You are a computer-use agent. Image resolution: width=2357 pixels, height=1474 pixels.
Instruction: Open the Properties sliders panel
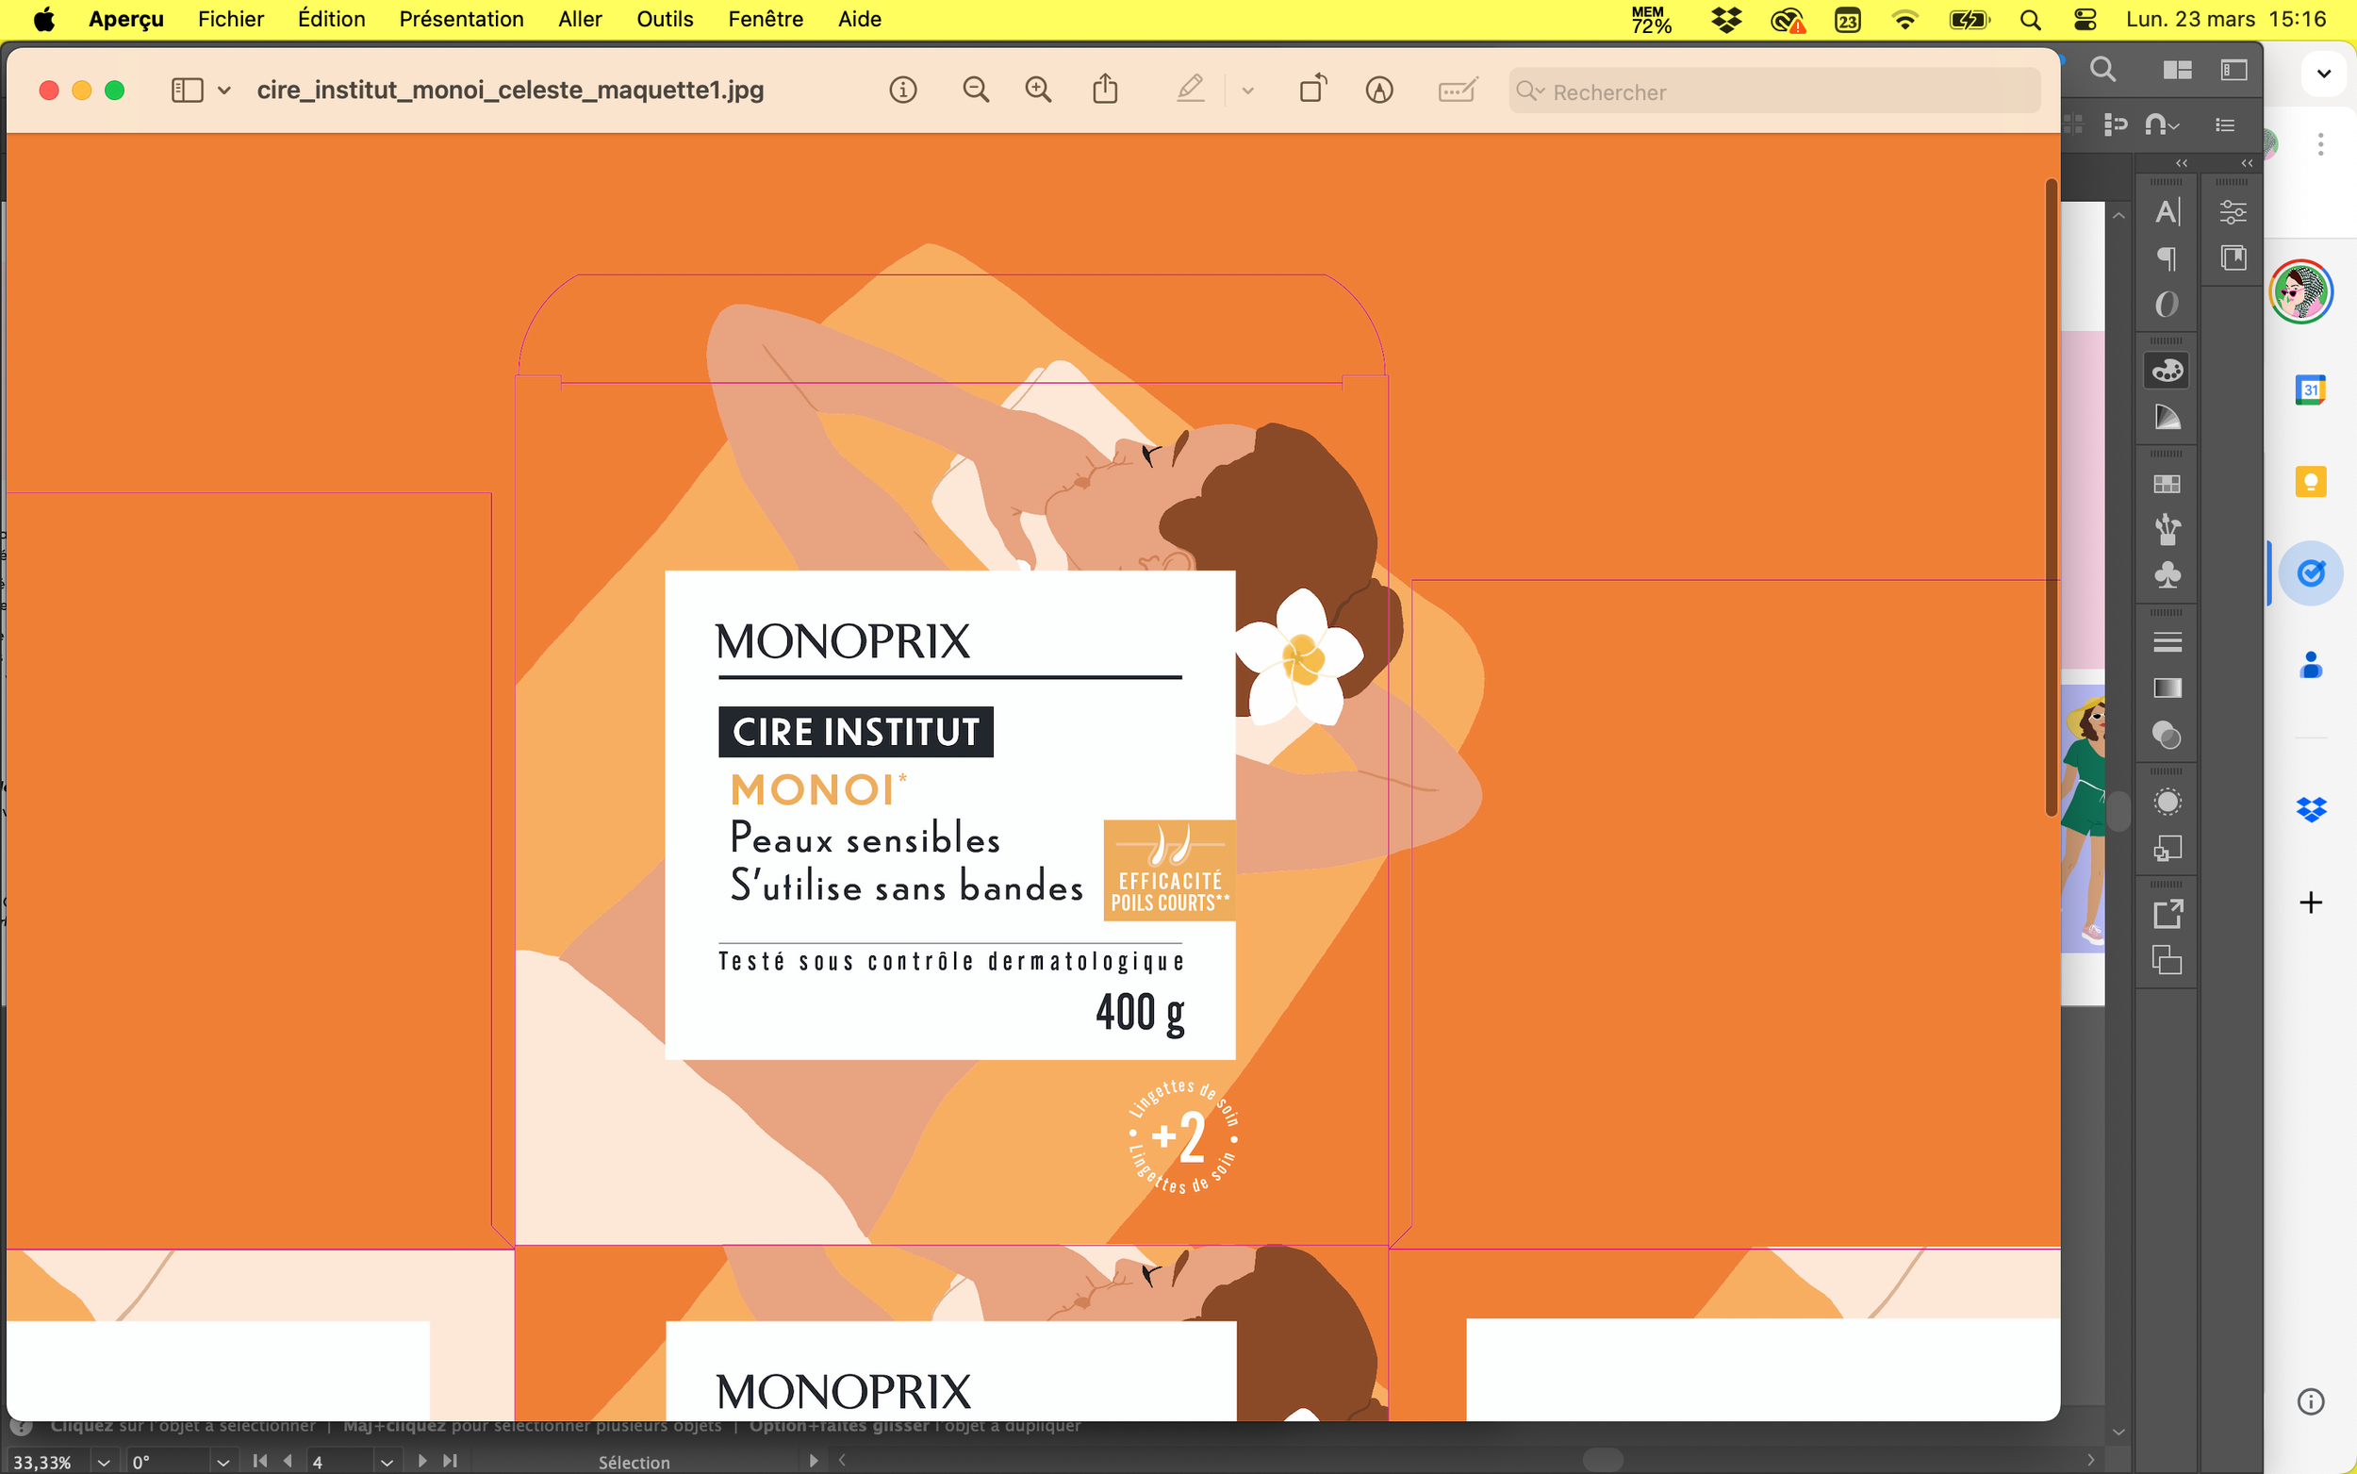point(2233,211)
